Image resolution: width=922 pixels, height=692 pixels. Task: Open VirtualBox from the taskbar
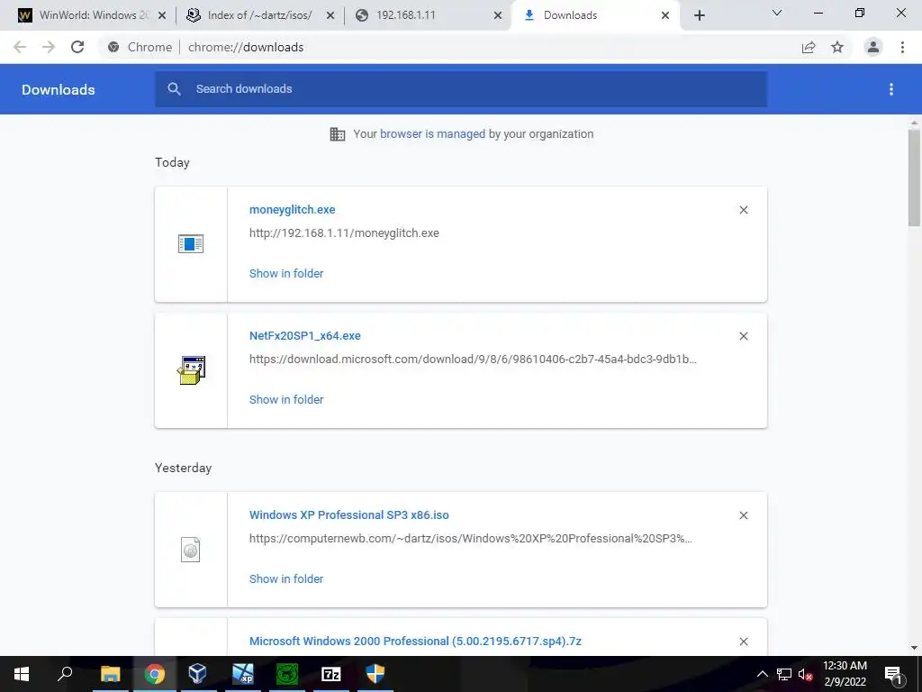(197, 674)
